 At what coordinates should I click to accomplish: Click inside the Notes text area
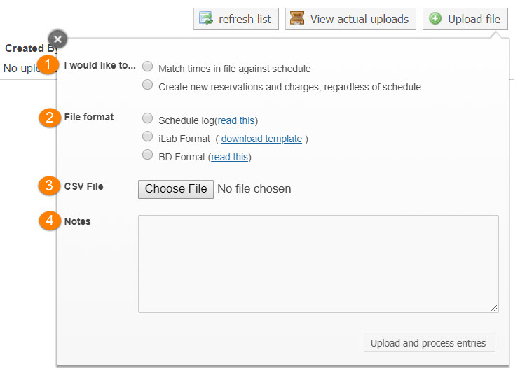click(318, 263)
